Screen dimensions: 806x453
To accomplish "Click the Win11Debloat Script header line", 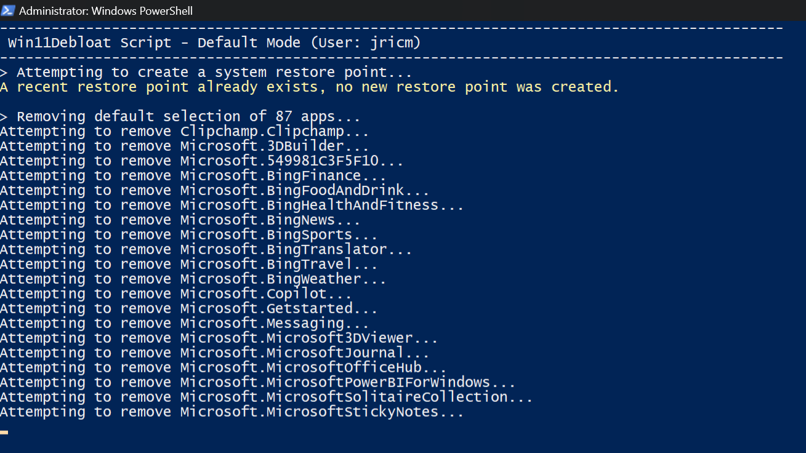I will 214,43.
